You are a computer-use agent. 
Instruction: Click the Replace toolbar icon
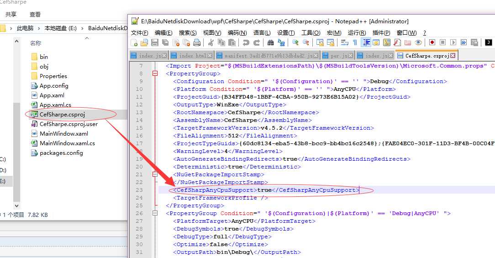point(281,42)
